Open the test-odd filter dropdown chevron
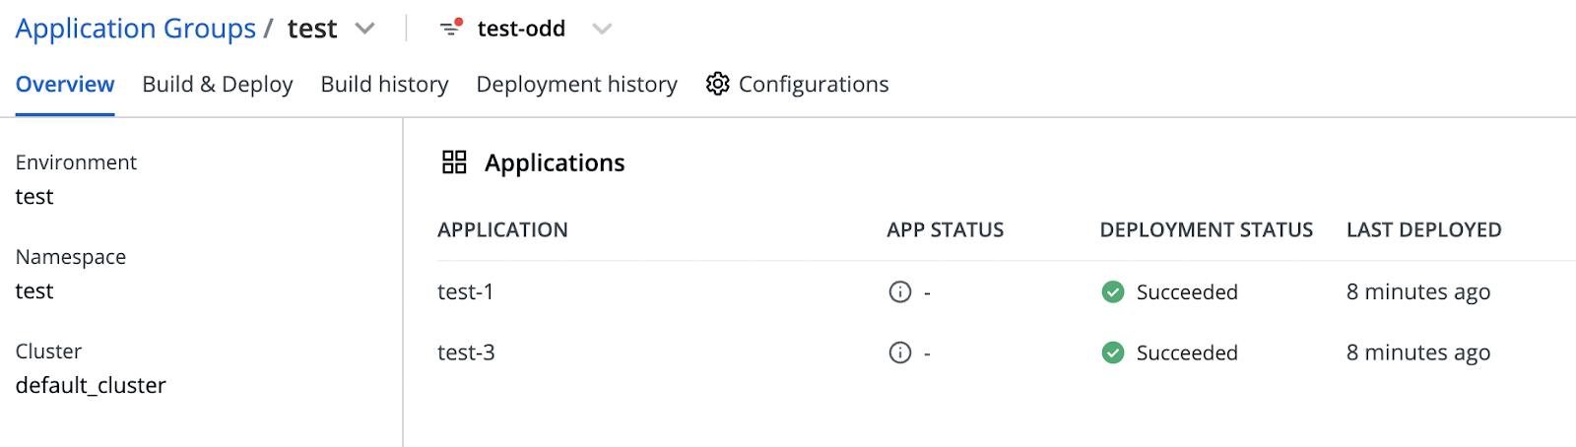 click(602, 29)
